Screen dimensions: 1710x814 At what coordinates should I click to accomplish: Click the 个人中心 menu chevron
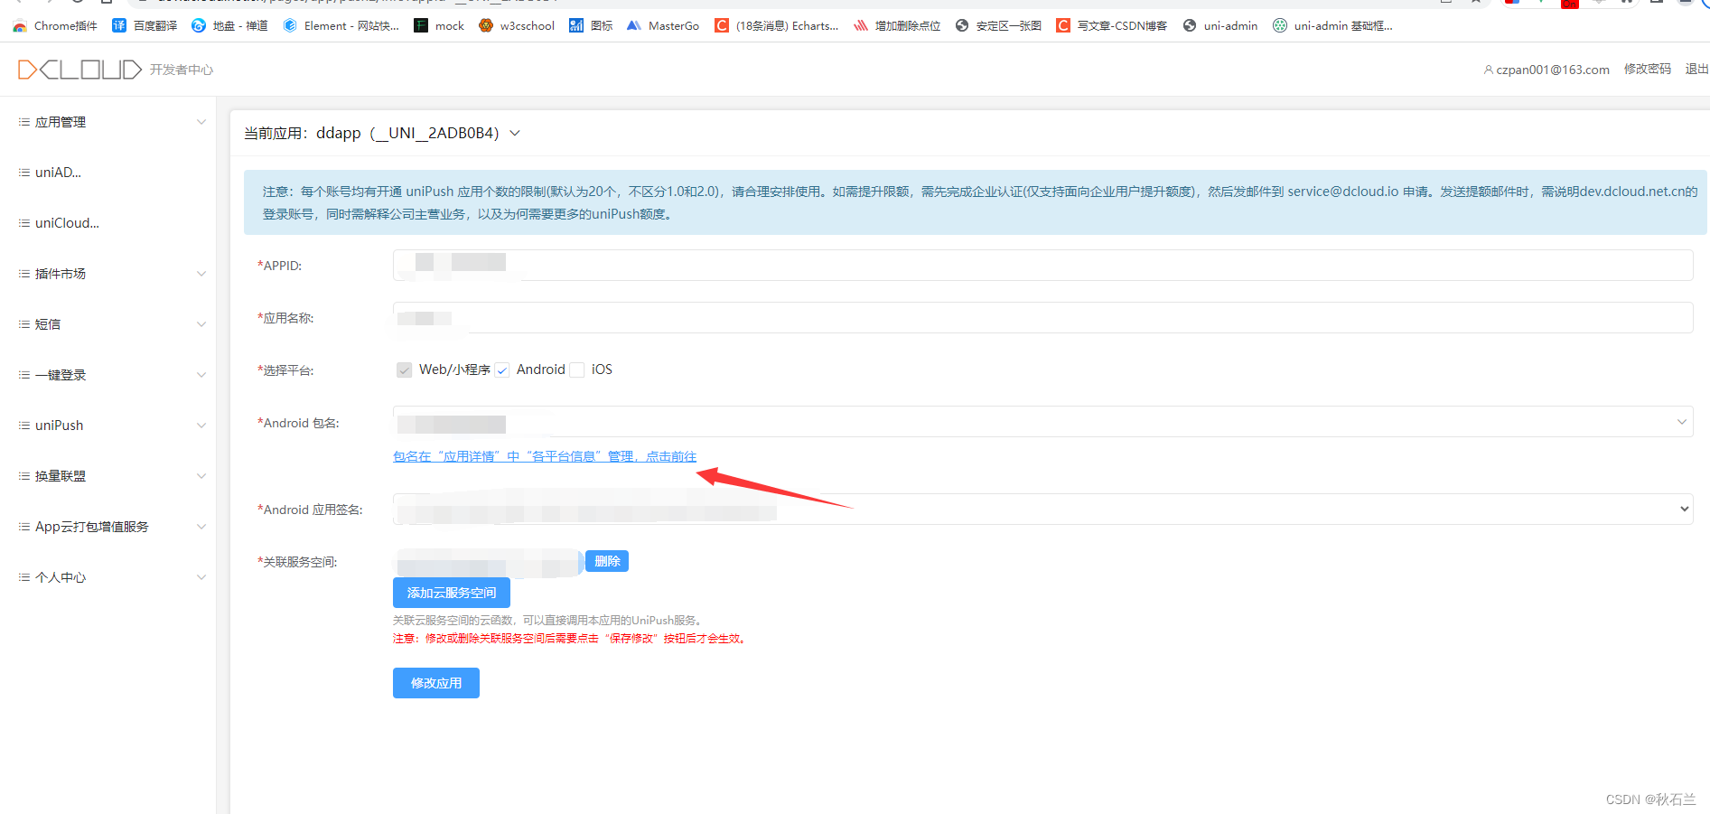201,577
